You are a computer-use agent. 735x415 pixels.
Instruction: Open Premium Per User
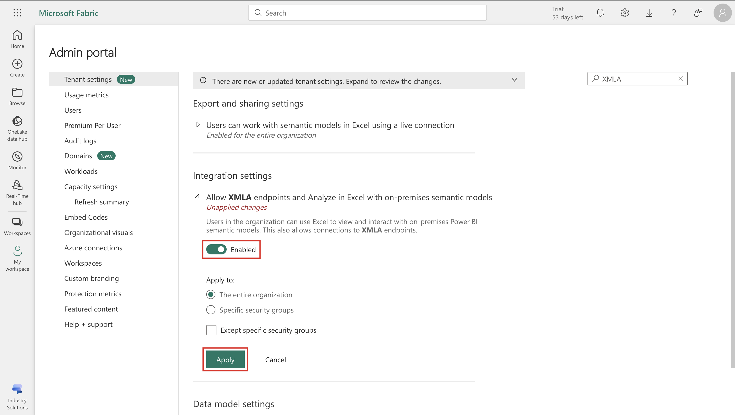92,125
